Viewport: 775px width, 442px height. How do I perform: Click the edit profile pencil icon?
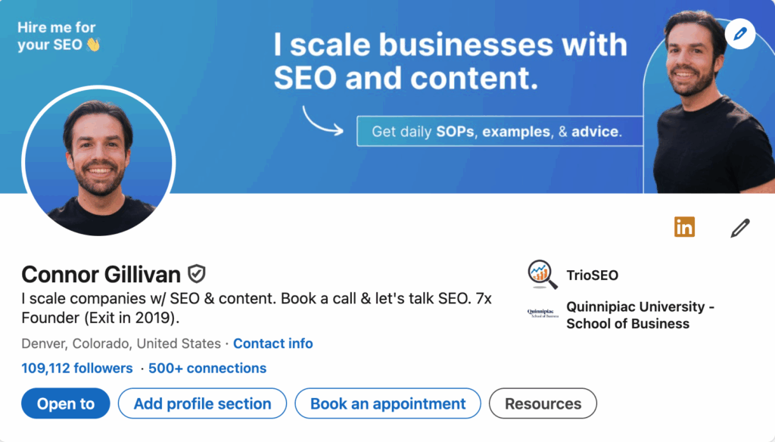[739, 228]
